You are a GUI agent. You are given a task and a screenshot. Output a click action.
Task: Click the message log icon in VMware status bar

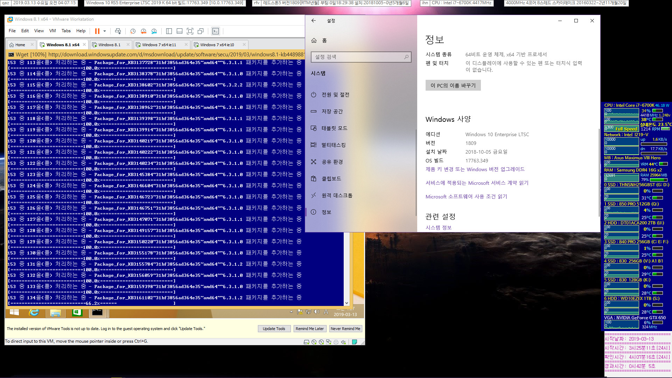click(x=355, y=342)
